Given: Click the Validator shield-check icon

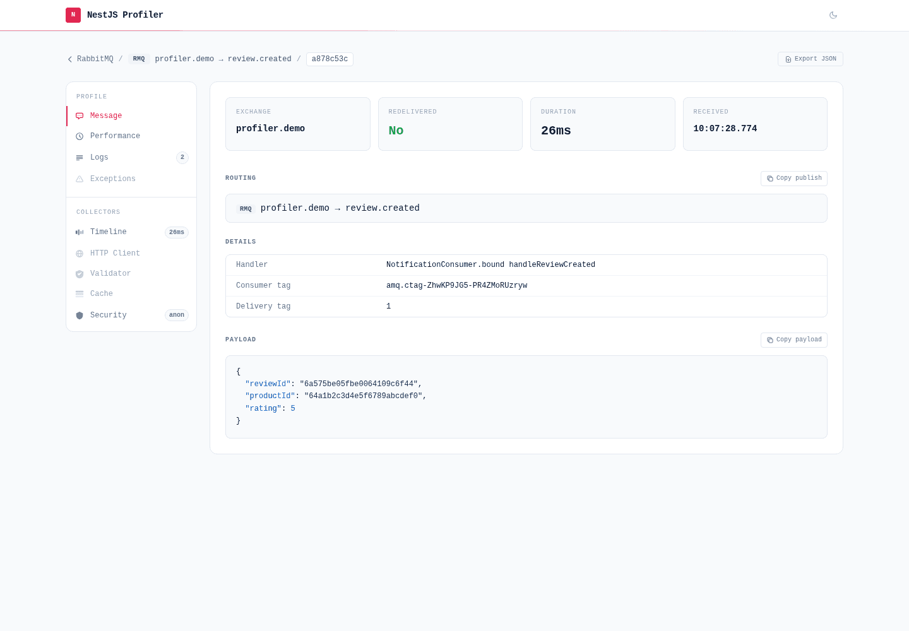Looking at the screenshot, I should pyautogui.click(x=80, y=274).
